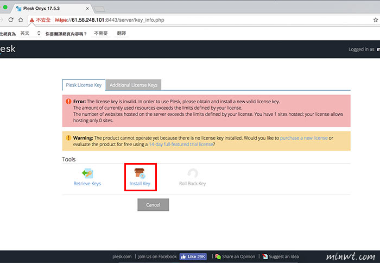Open plesk.com footer link
380x263 pixels.
click(x=122, y=256)
